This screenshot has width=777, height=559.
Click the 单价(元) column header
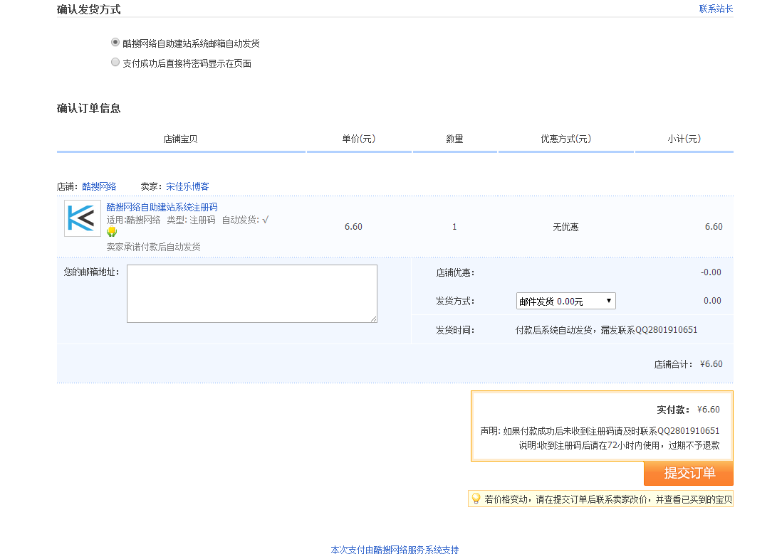pos(359,139)
